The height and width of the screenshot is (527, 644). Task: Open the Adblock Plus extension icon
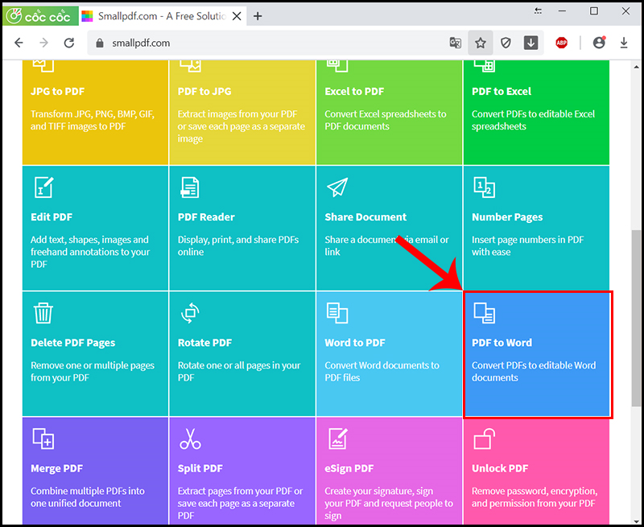[x=561, y=43]
